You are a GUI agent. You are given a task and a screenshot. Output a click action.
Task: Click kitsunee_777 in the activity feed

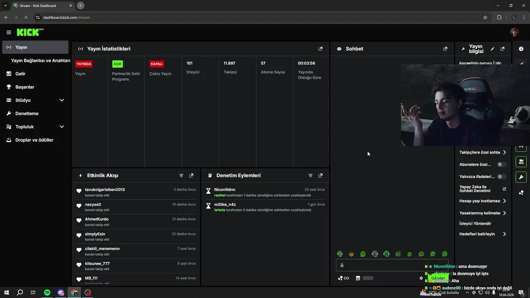click(97, 263)
